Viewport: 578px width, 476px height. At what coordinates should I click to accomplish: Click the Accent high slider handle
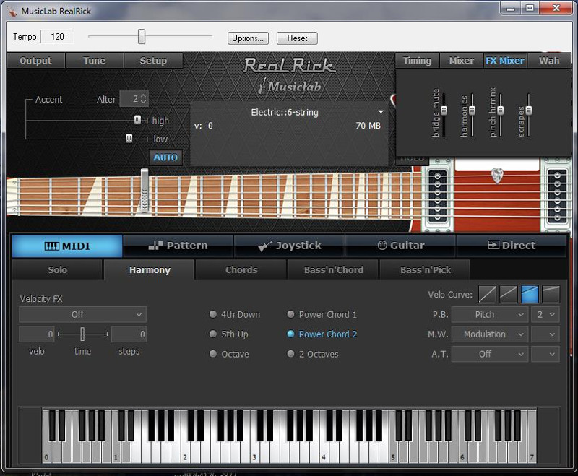(137, 120)
